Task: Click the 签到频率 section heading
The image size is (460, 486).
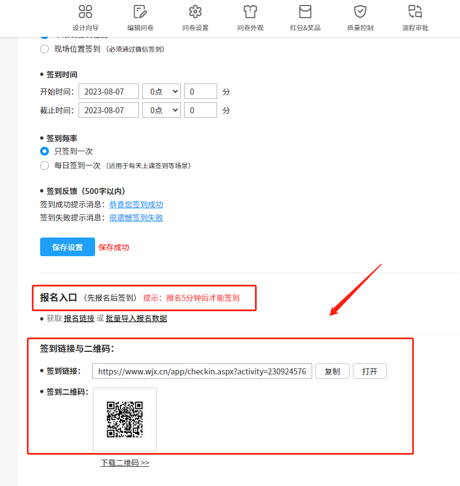Action: tap(62, 138)
